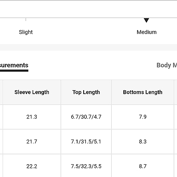
Task: Switch to the Body Measurements tab
Action: (167, 65)
